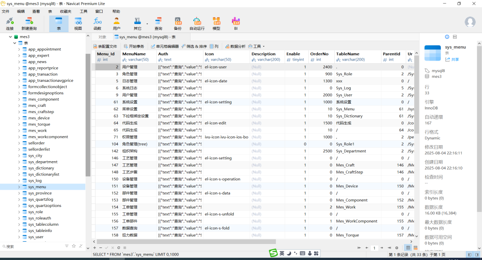Open the 收藏夹 (Favorites) menu

(x=65, y=11)
